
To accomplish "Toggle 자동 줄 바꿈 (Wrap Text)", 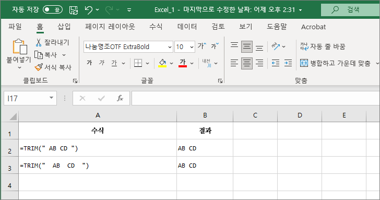I will (323, 46).
